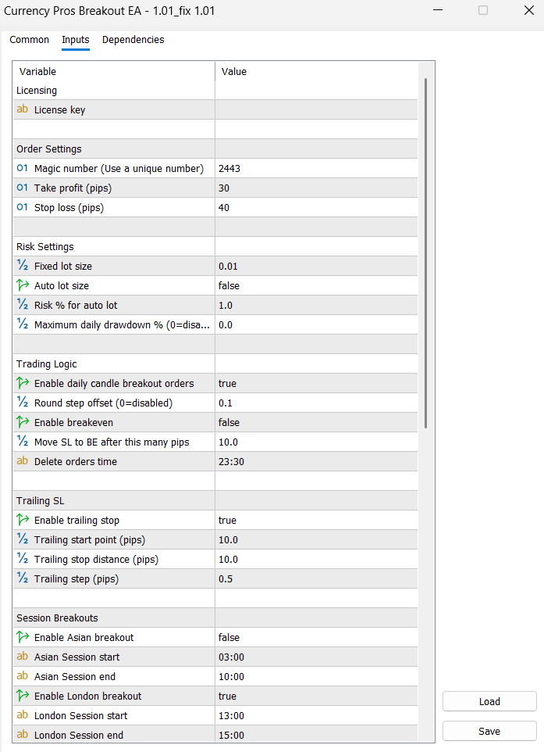Click the boolean arrow icon beside Auto lot size
Image resolution: width=544 pixels, height=752 pixels.
click(22, 285)
